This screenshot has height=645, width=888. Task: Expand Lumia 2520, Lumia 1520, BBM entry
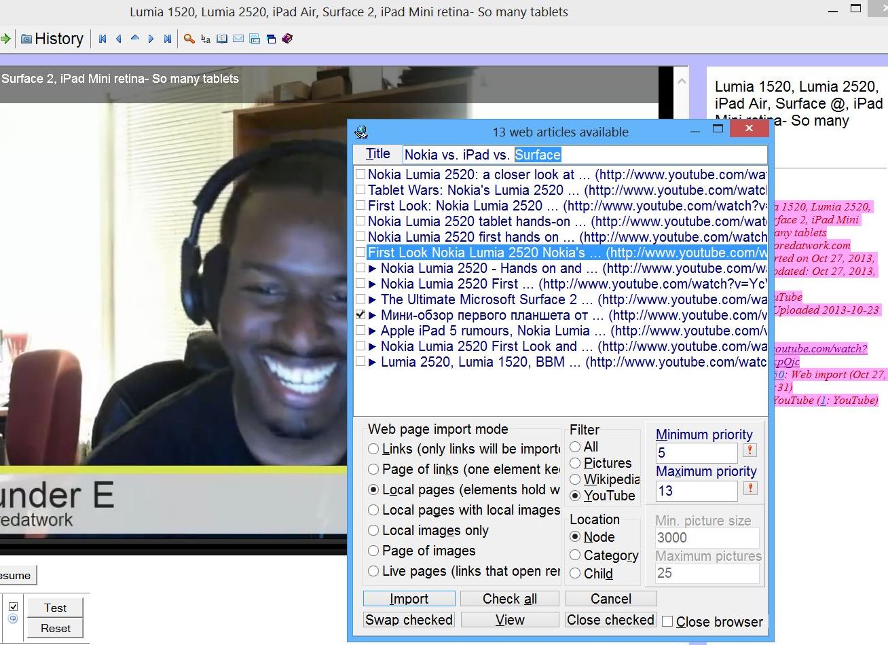(x=372, y=362)
